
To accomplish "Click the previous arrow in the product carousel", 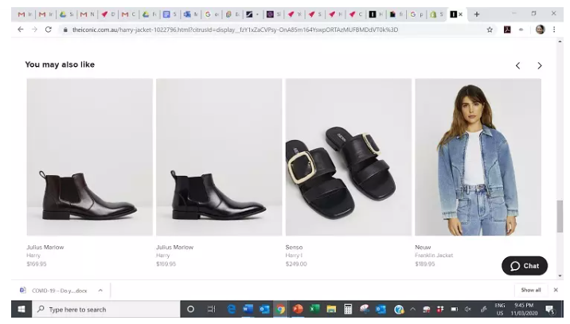I will point(517,65).
